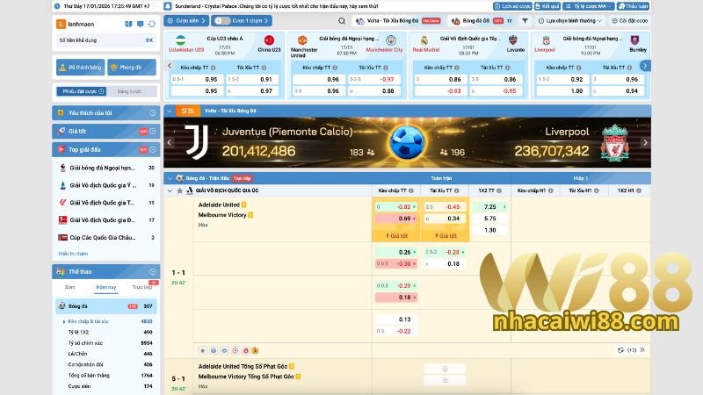Open the chat message icon beside username

(x=138, y=23)
